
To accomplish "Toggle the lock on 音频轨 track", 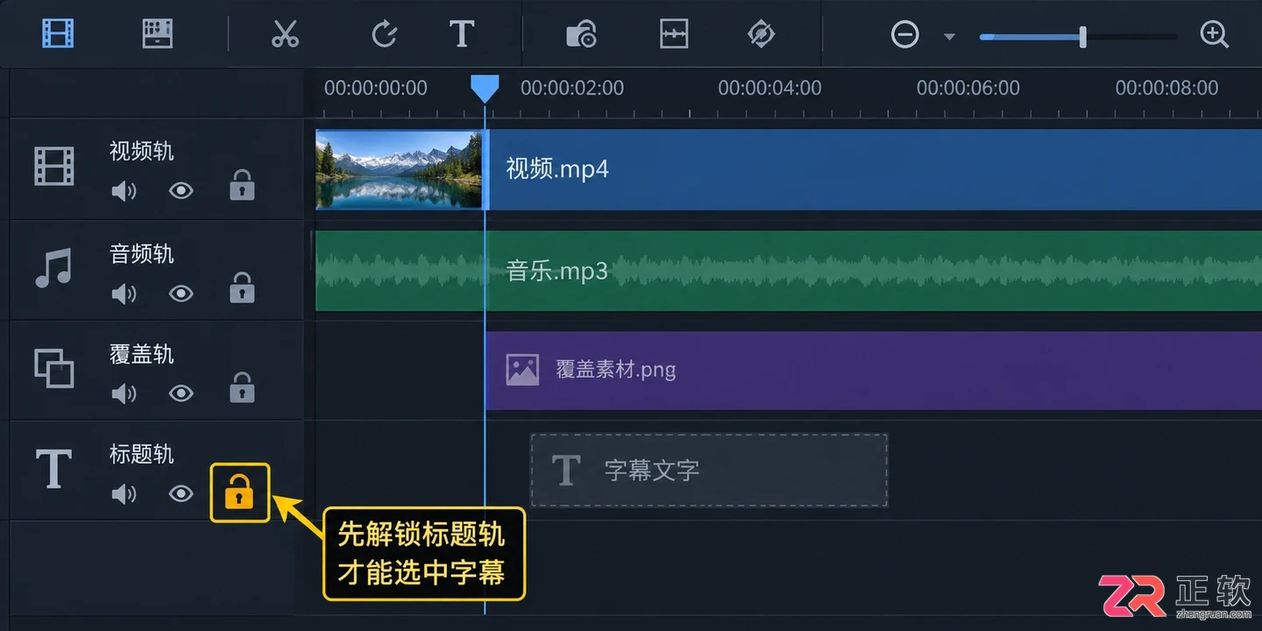I will (242, 287).
